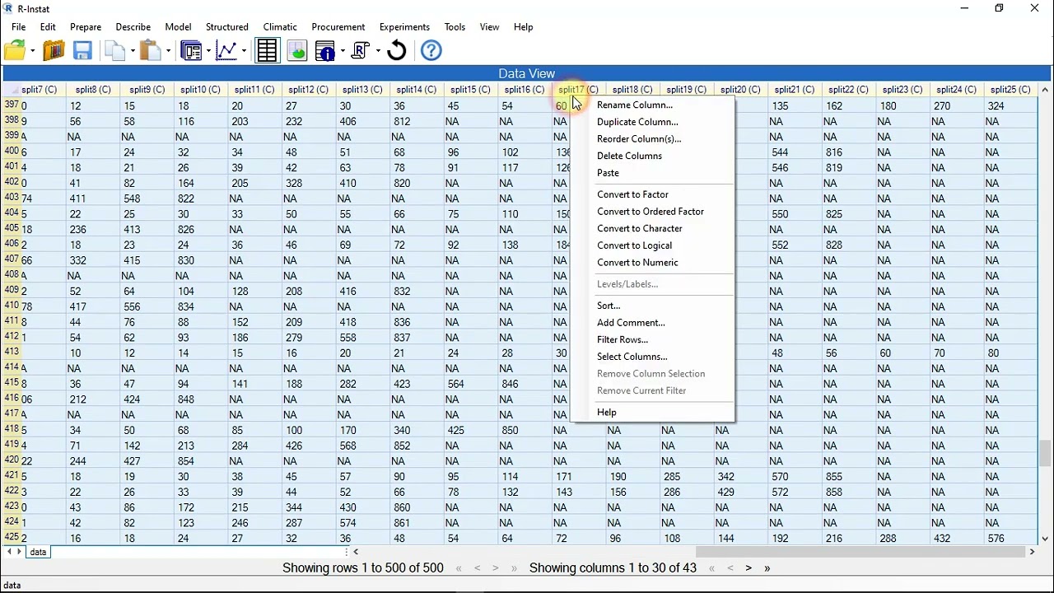Open Help with the blue question mark icon

(x=431, y=51)
